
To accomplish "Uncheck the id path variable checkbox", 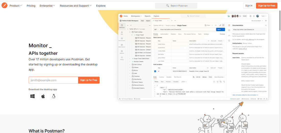I will (x=155, y=71).
